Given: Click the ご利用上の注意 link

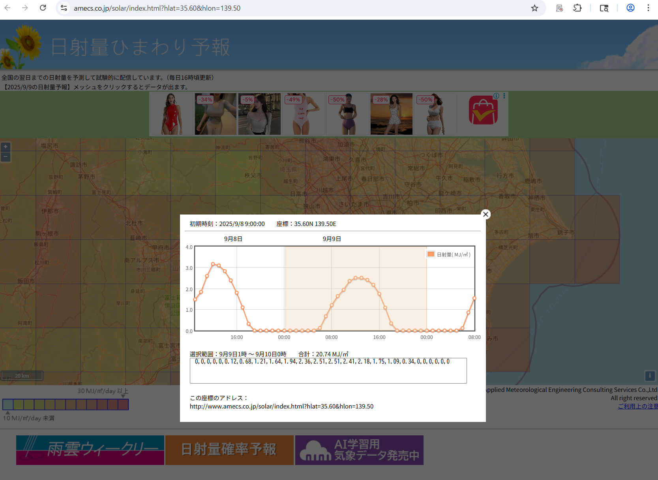Looking at the screenshot, I should (x=637, y=406).
